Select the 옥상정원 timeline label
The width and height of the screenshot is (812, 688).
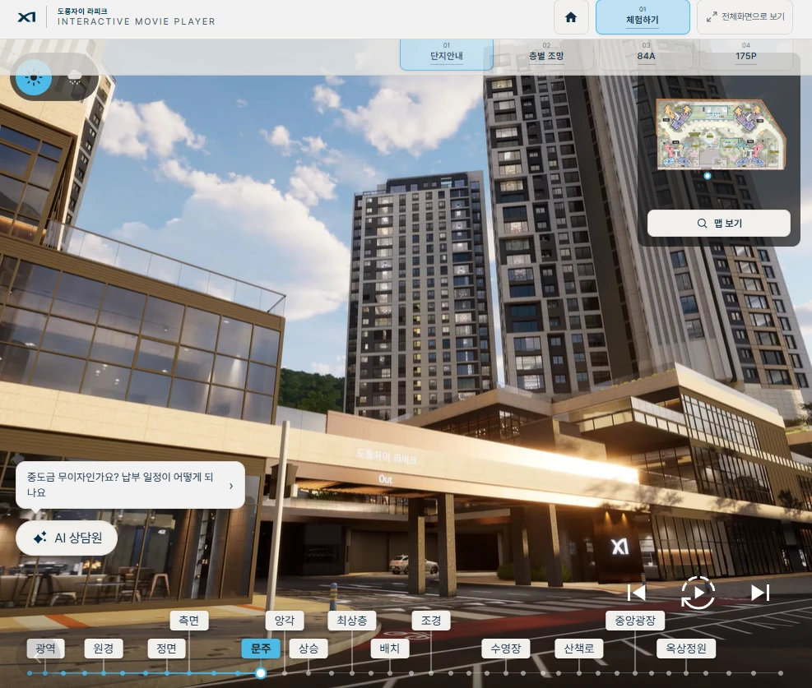coord(685,649)
